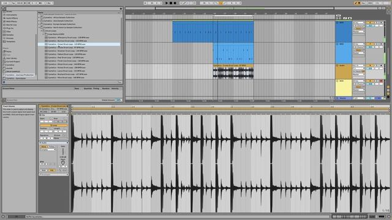Toggle the Info View icon at bottom left
This screenshot has width=392, height=220.
click(x=3, y=217)
